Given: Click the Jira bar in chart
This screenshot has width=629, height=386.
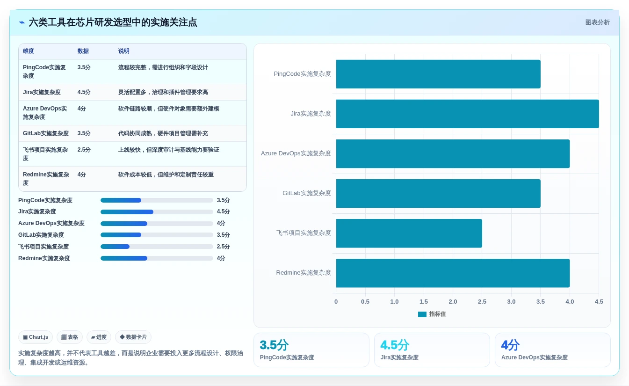Looking at the screenshot, I should 468,114.
